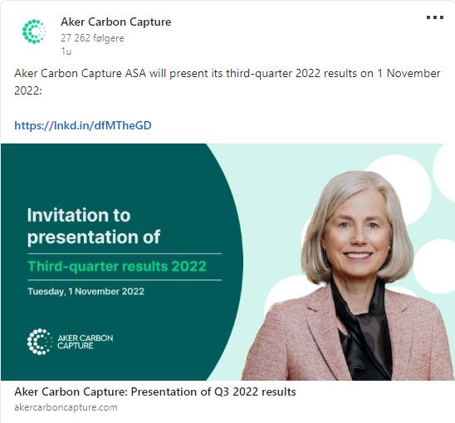Click the white dotted logo in the banner
Image resolution: width=455 pixels, height=423 pixels.
pos(40,342)
